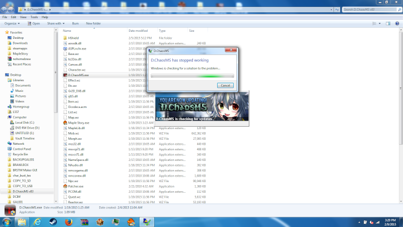Open steamapps favorite folder

(x=20, y=48)
